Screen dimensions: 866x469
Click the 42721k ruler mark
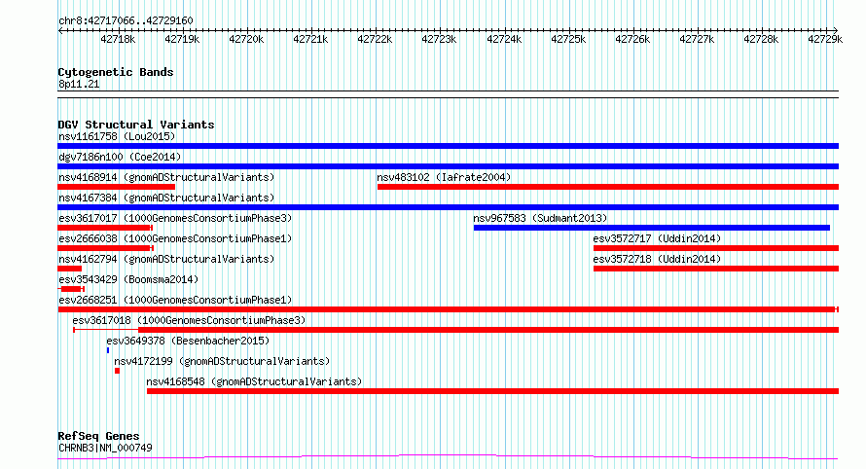[310, 39]
